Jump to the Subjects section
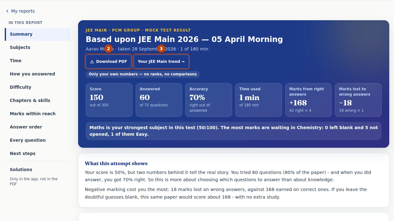 click(x=38, y=47)
